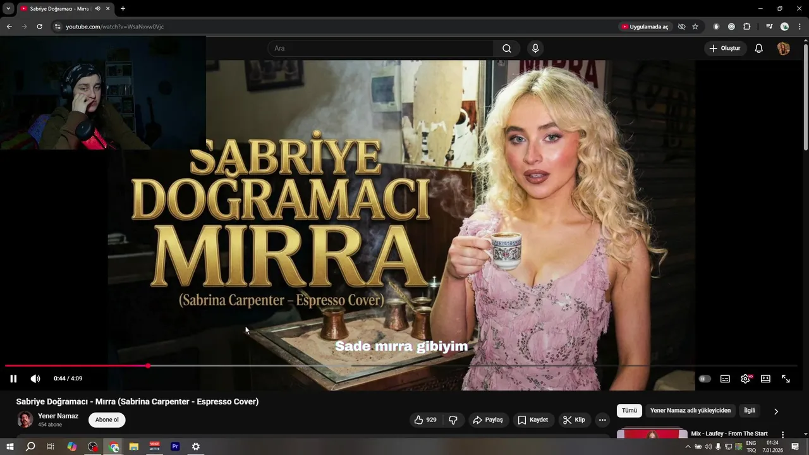Mute the video player volume
The height and width of the screenshot is (455, 809).
[x=35, y=379]
